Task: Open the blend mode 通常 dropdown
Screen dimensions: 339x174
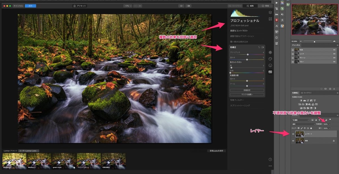Action: (303, 124)
